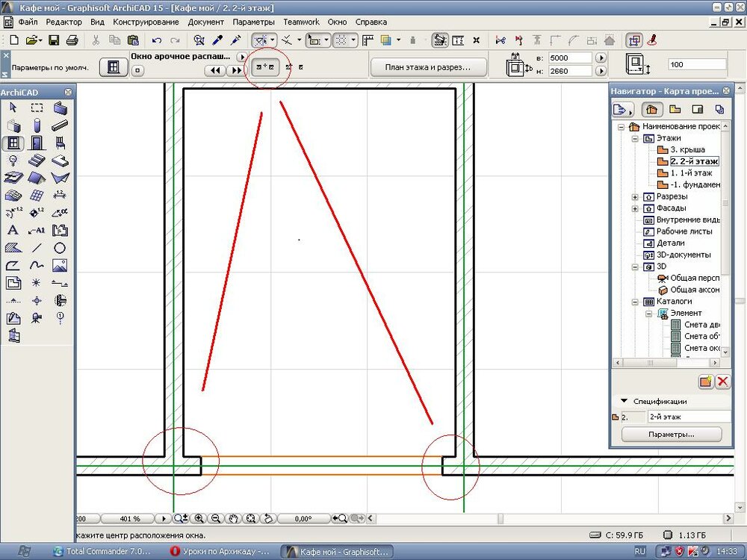Open the Teamwork menu

coord(301,22)
